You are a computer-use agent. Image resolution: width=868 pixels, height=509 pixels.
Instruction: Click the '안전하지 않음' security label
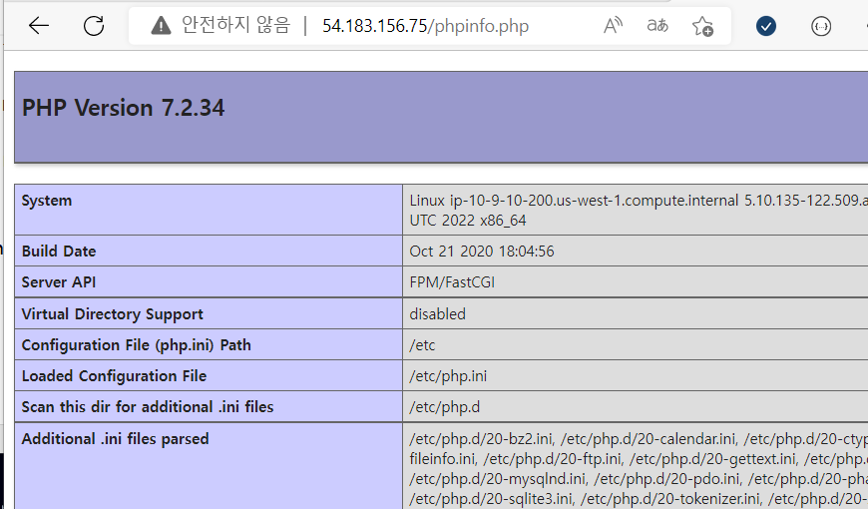tap(235, 25)
